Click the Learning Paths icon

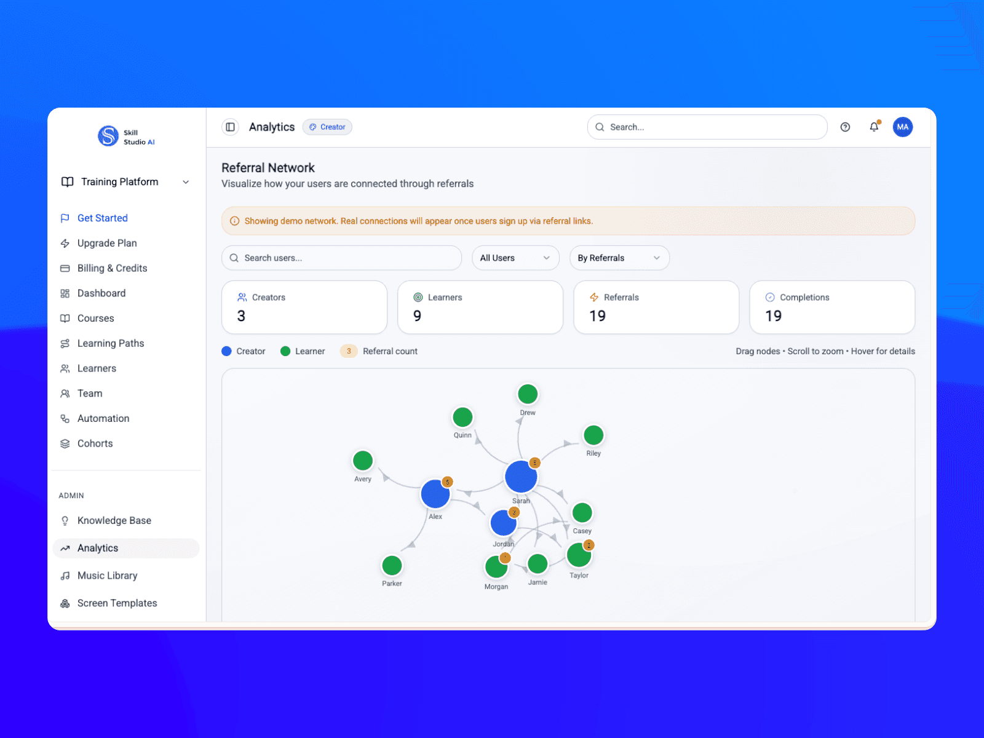click(x=65, y=344)
